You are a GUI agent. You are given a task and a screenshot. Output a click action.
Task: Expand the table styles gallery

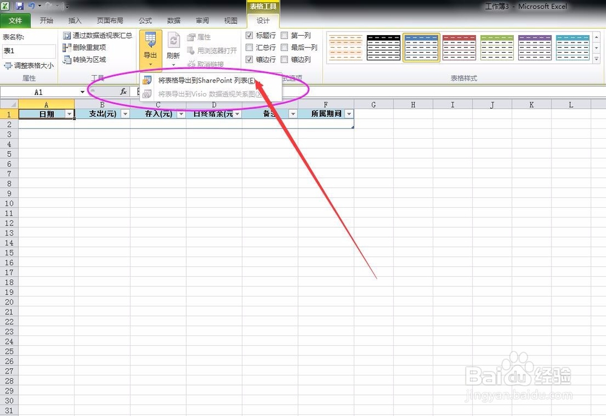(596, 59)
